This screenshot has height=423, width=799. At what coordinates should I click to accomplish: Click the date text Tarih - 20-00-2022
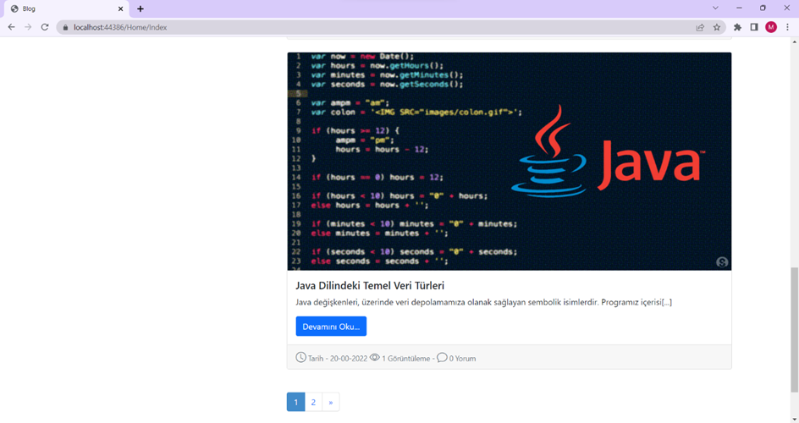click(338, 359)
